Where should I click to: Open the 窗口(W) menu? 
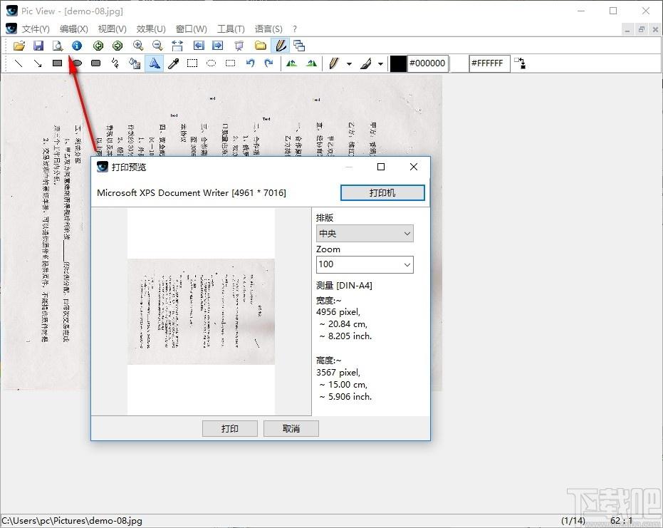pos(191,29)
